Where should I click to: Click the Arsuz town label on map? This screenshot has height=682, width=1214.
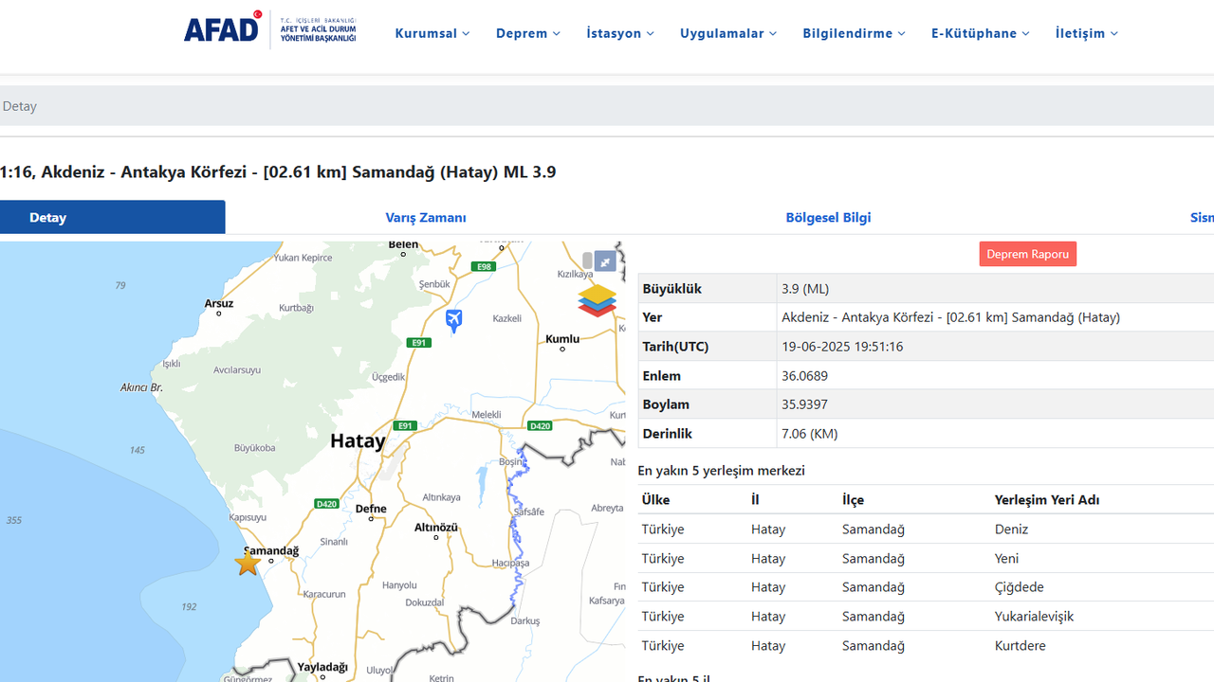219,303
